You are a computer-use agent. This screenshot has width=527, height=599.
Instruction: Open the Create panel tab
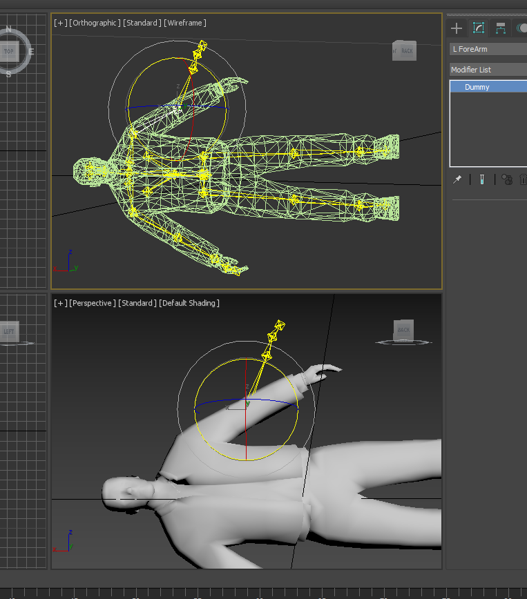(x=457, y=28)
